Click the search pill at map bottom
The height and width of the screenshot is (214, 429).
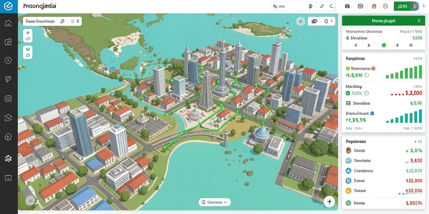coord(215,202)
